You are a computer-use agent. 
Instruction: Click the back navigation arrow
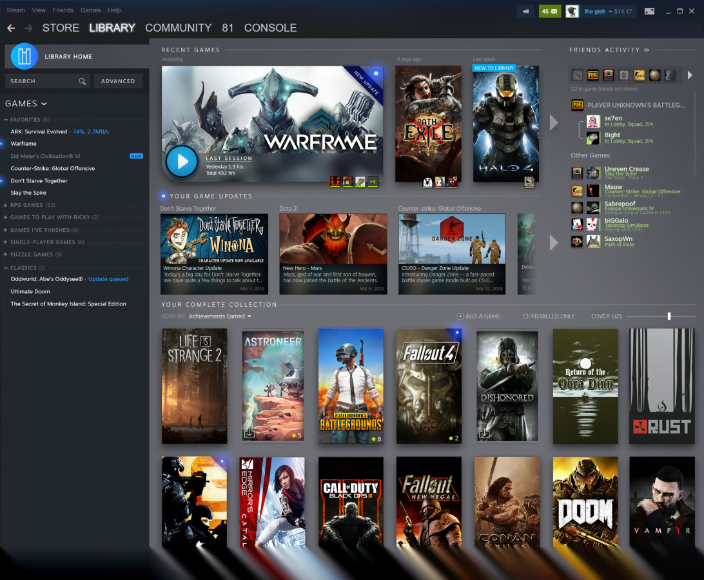click(11, 28)
